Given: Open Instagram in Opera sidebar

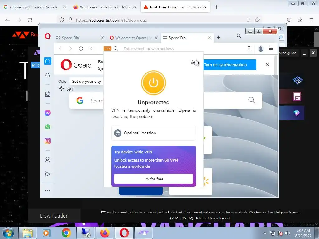Looking at the screenshot, I should 48,141.
